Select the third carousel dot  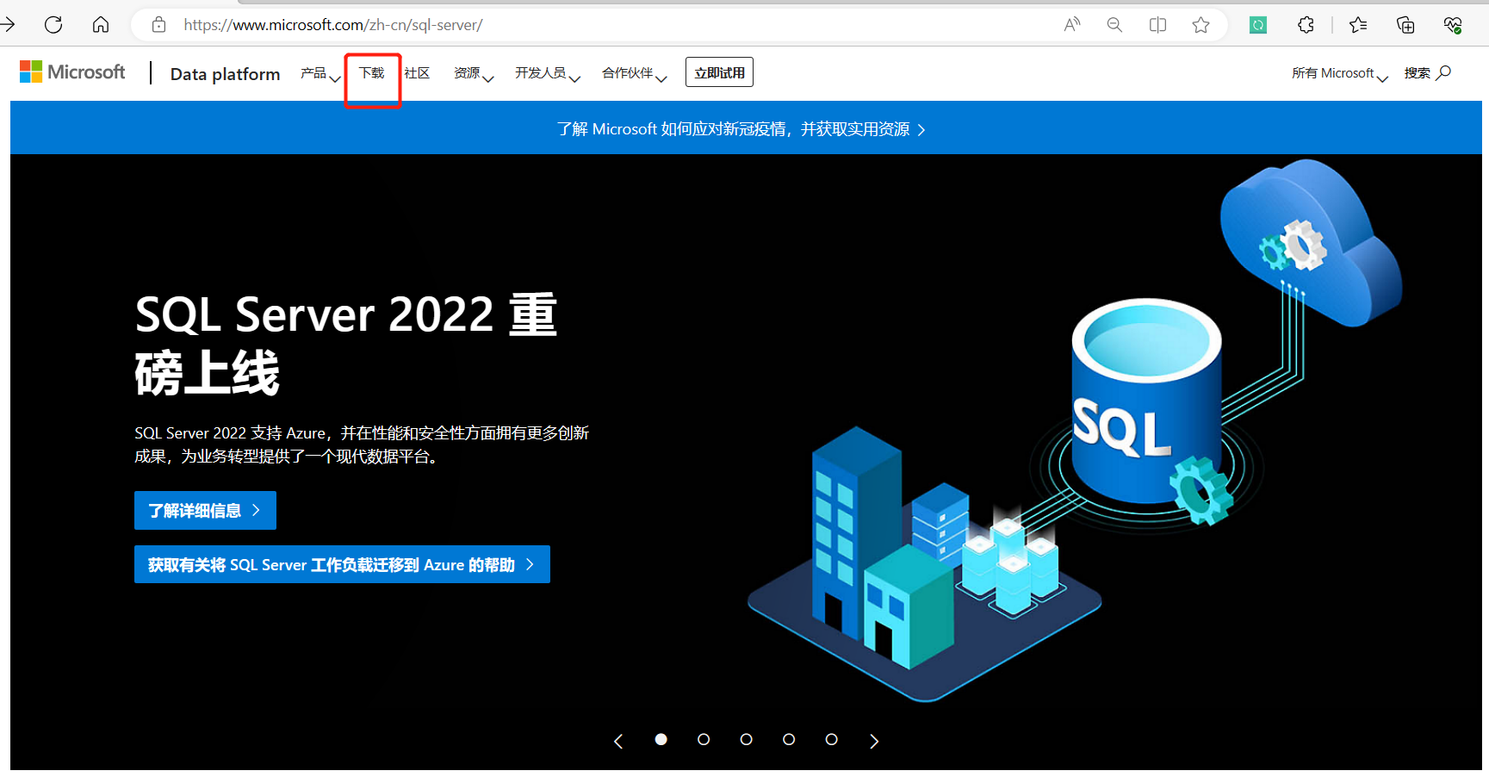pos(746,739)
